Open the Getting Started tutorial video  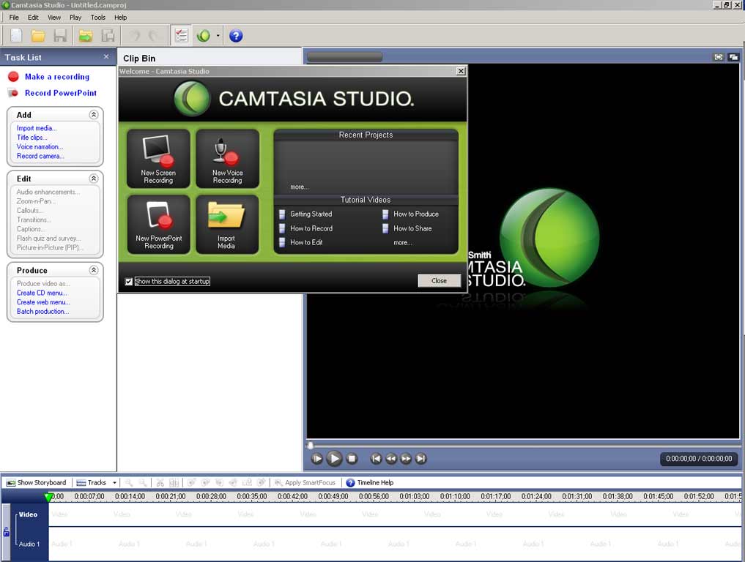click(311, 214)
